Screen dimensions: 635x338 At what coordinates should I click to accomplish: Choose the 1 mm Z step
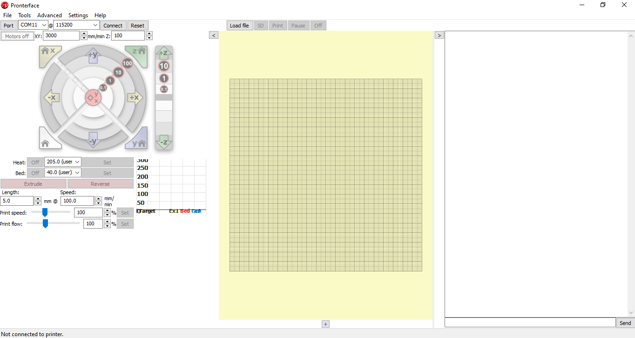(164, 78)
